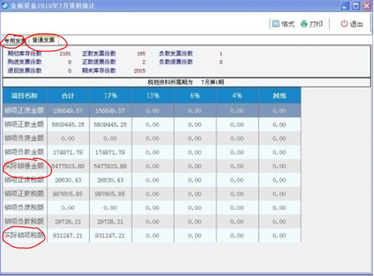Select the 合计 column header
The image size is (374, 276).
(x=68, y=96)
